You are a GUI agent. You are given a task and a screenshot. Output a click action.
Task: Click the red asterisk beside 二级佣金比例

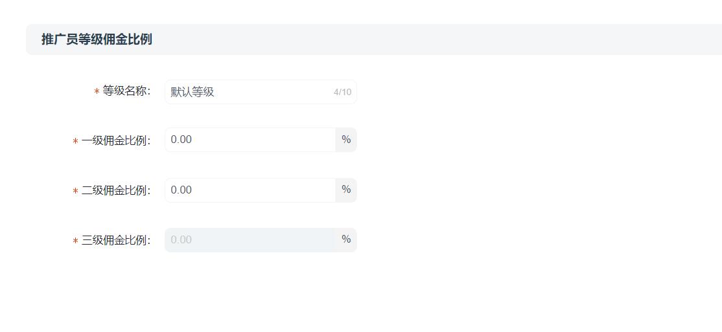click(x=76, y=192)
